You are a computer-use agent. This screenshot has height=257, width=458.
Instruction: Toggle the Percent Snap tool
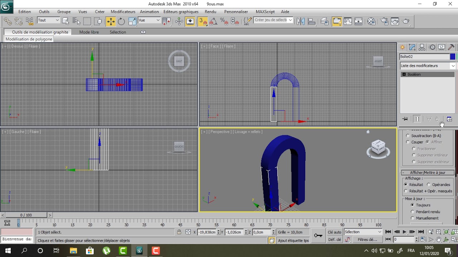224,21
